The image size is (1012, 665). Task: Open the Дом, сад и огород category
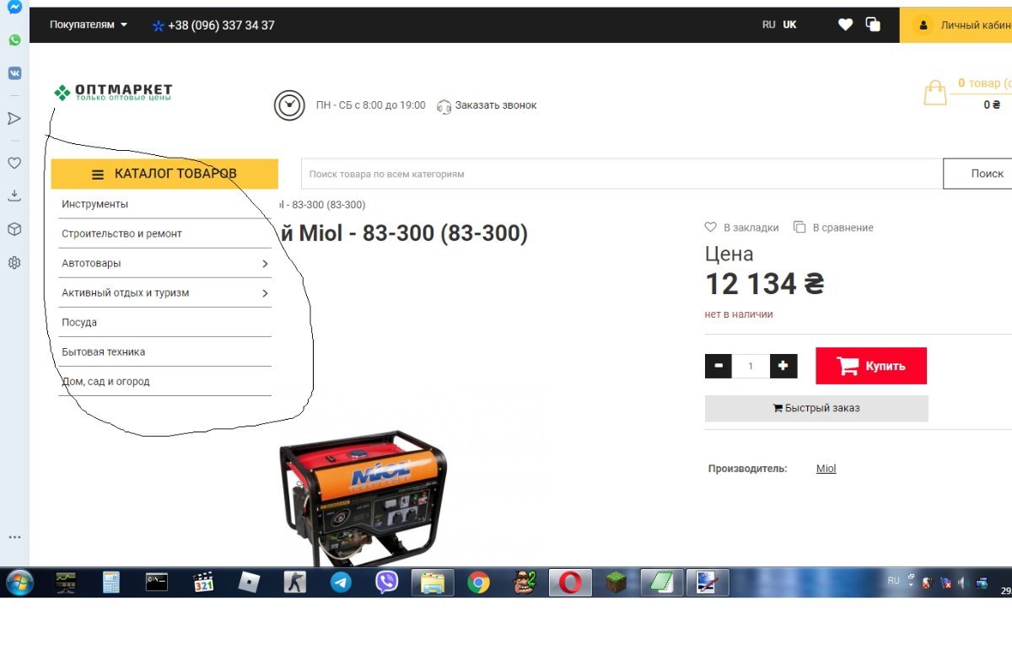(x=105, y=381)
